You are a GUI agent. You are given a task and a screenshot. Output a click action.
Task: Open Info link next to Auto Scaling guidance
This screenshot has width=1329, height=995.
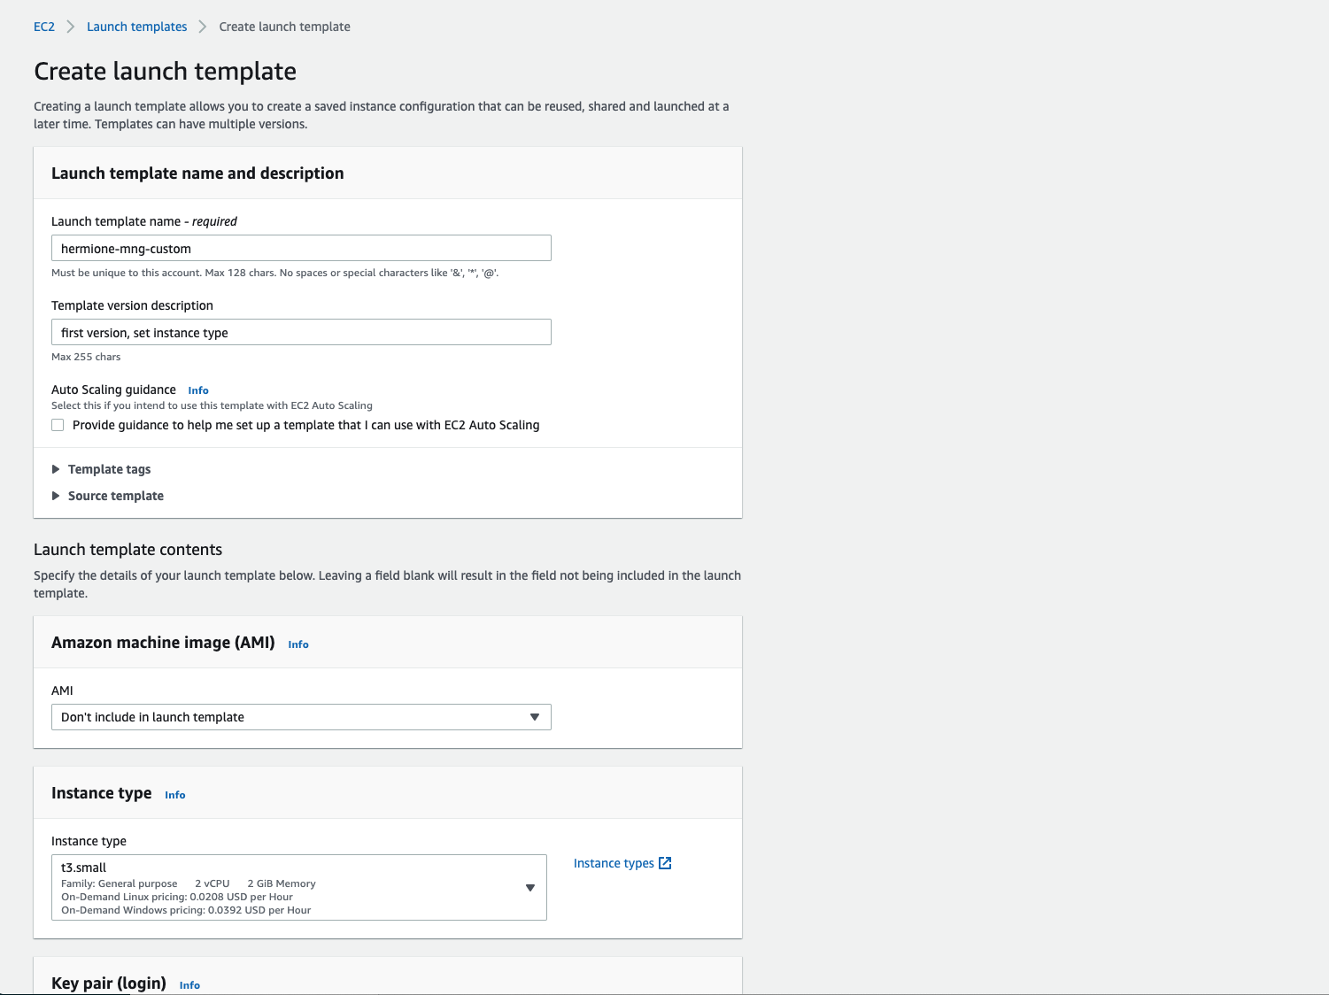[198, 390]
